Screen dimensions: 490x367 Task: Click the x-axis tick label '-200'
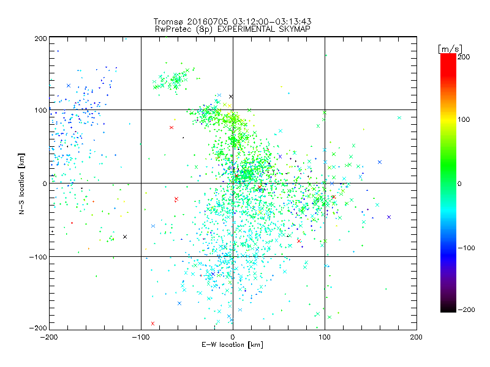49,338
